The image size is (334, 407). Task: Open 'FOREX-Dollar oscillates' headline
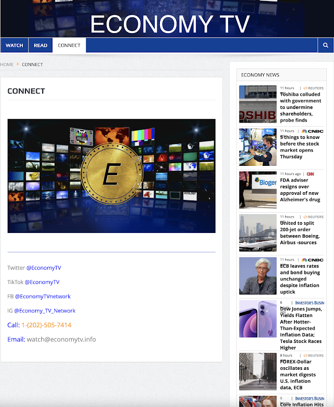[x=298, y=374]
